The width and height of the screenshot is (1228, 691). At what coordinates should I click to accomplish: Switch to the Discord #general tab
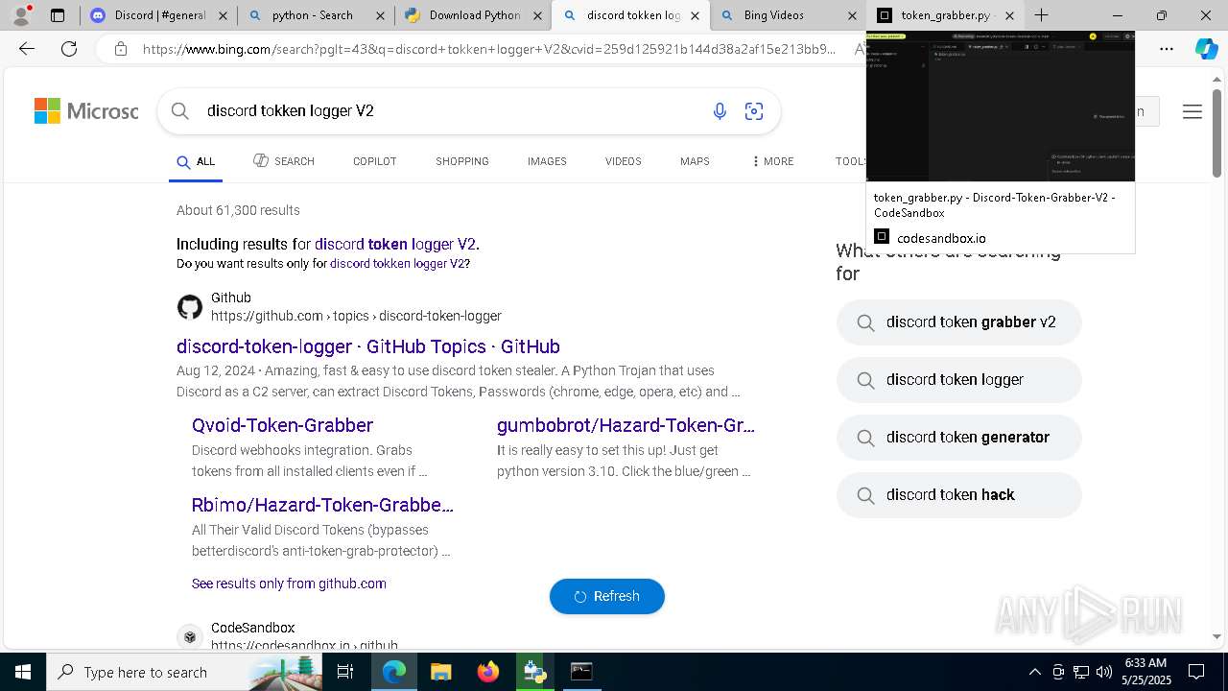tap(158, 15)
